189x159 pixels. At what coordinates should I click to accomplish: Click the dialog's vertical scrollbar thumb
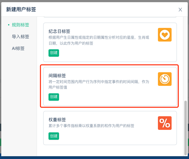point(186,128)
